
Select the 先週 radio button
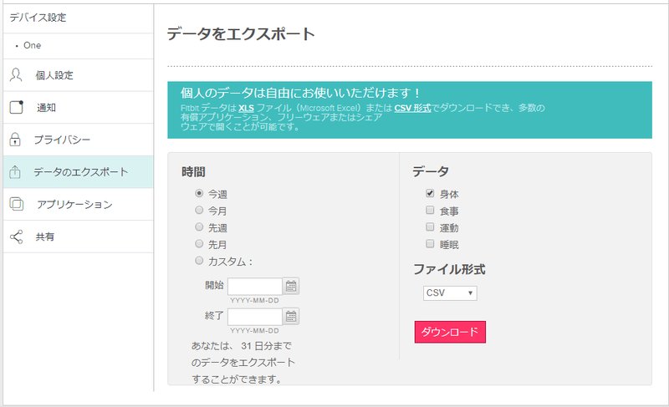click(199, 226)
